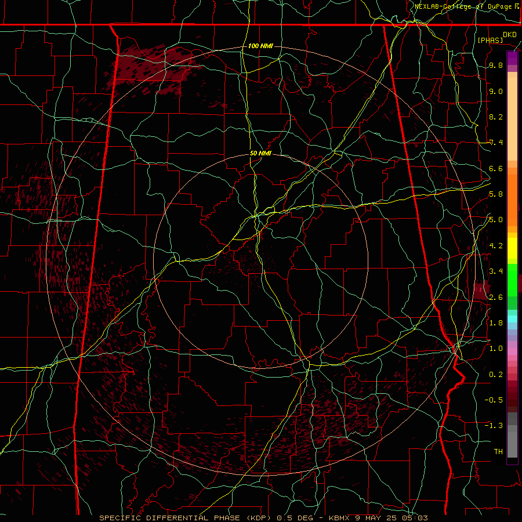
Task: Click the '2.6' scale value
Action: point(496,298)
